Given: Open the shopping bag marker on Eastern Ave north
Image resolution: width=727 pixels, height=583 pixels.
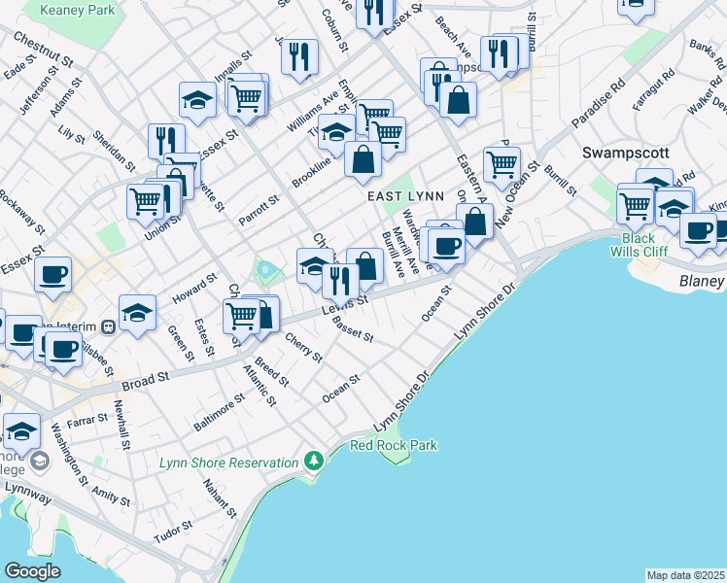Looking at the screenshot, I should [458, 100].
